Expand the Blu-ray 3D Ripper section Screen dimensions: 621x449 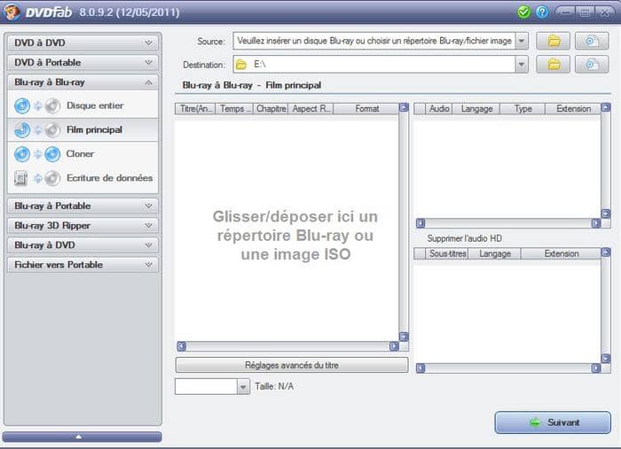[83, 226]
